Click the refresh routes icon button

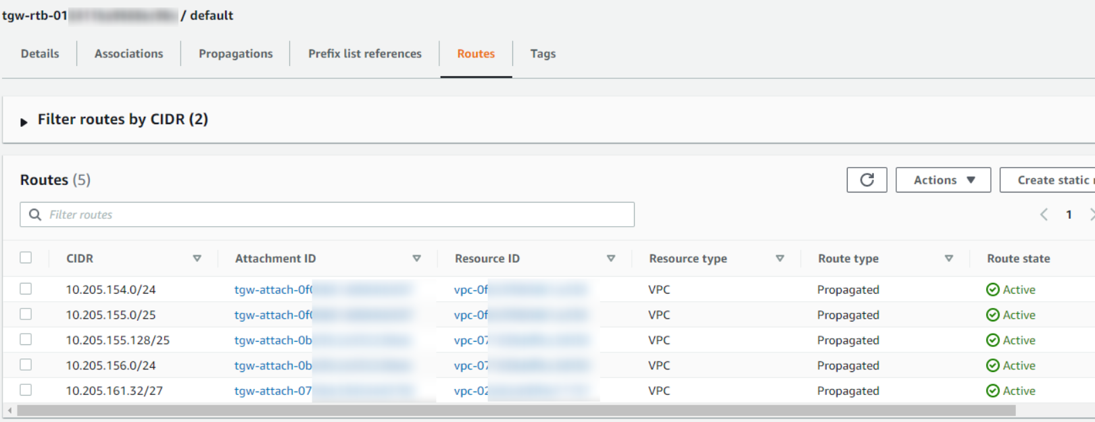click(x=867, y=180)
